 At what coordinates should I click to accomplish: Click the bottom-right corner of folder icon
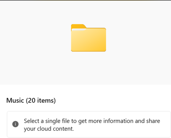tap(105, 50)
